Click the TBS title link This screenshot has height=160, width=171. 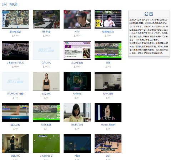coord(108,63)
